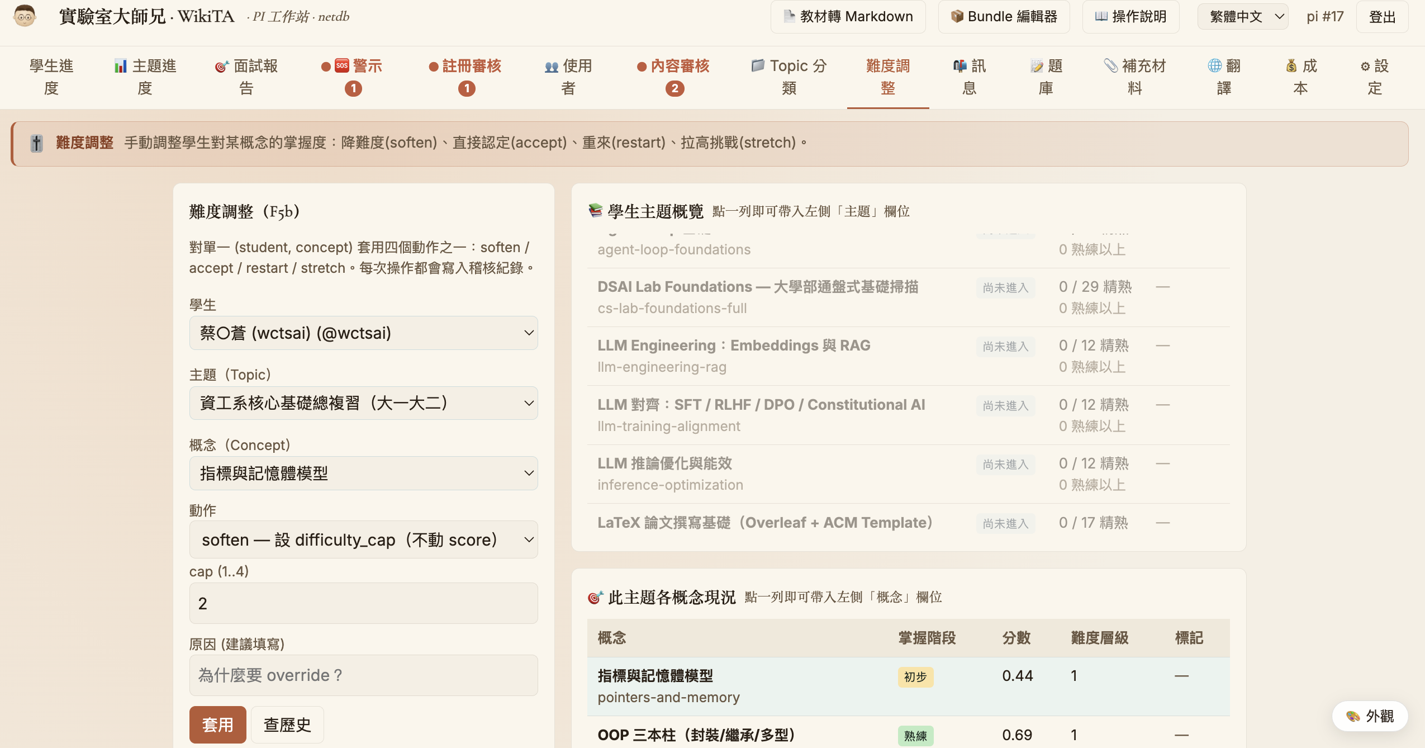
Task: Click the badge count 2 under 內容審核
Action: coord(674,88)
